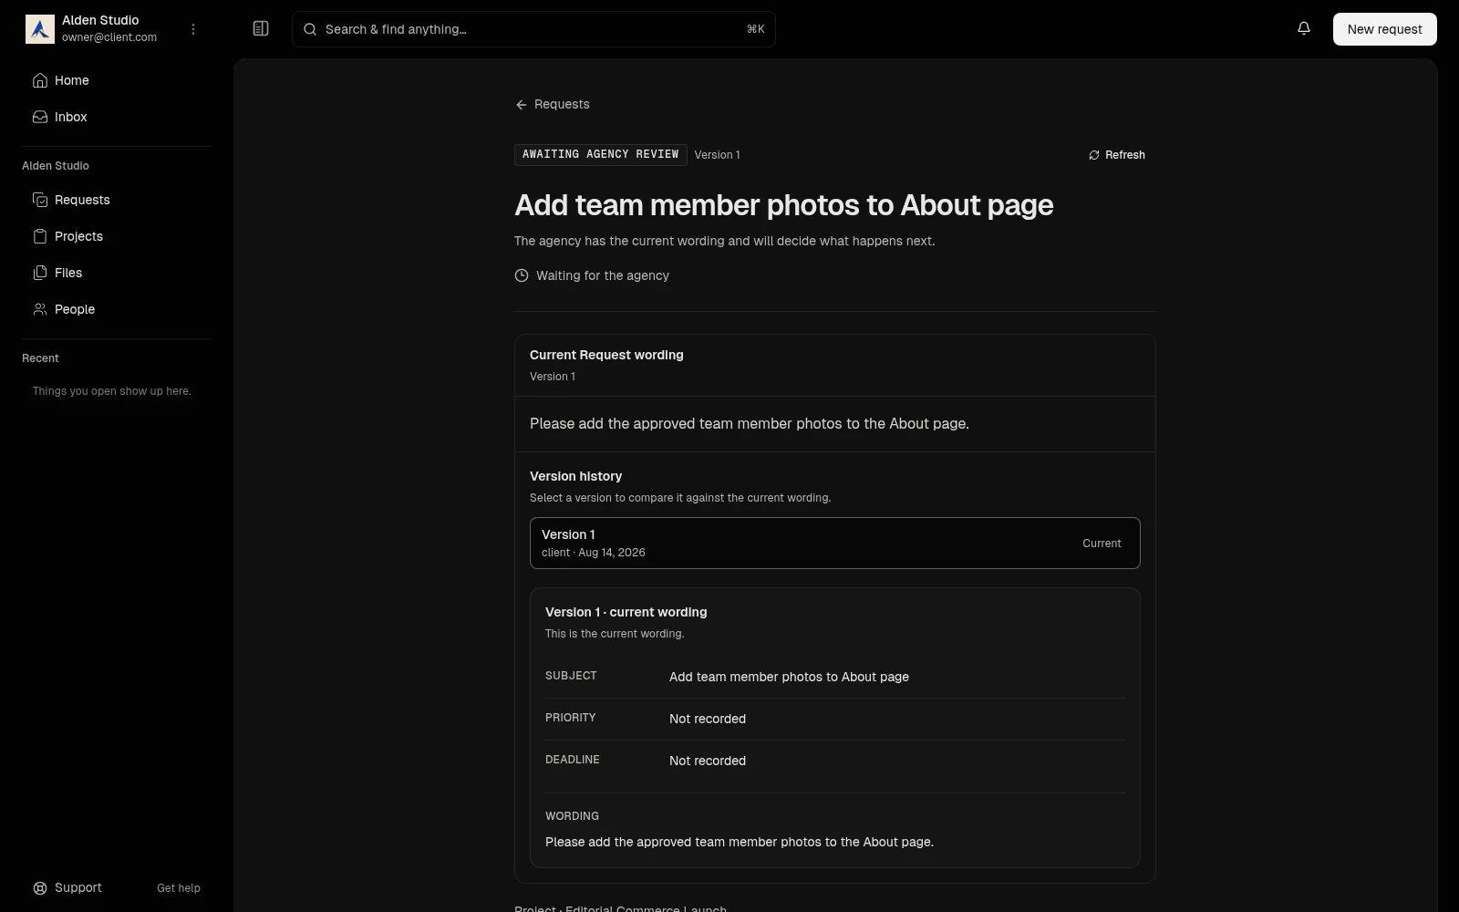The image size is (1459, 912).
Task: Click owner@client.com account email
Action: [109, 37]
